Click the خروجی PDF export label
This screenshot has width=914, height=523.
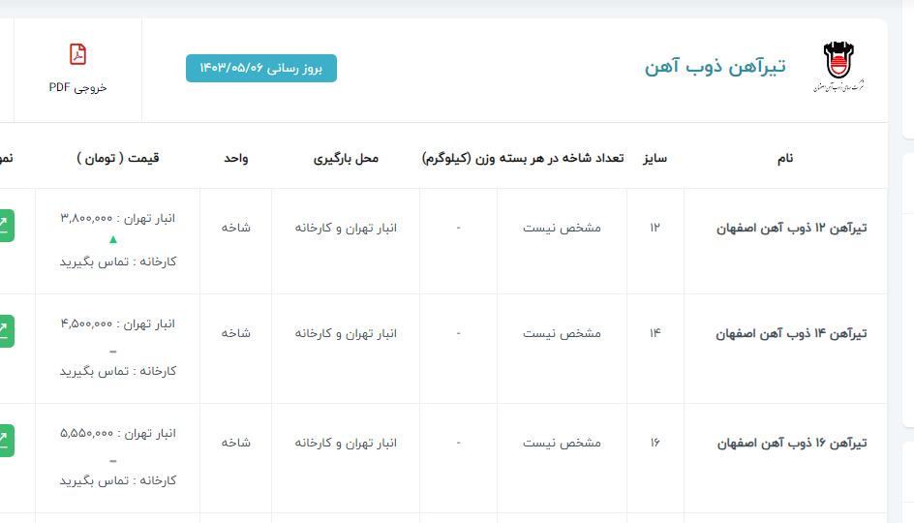coord(77,87)
